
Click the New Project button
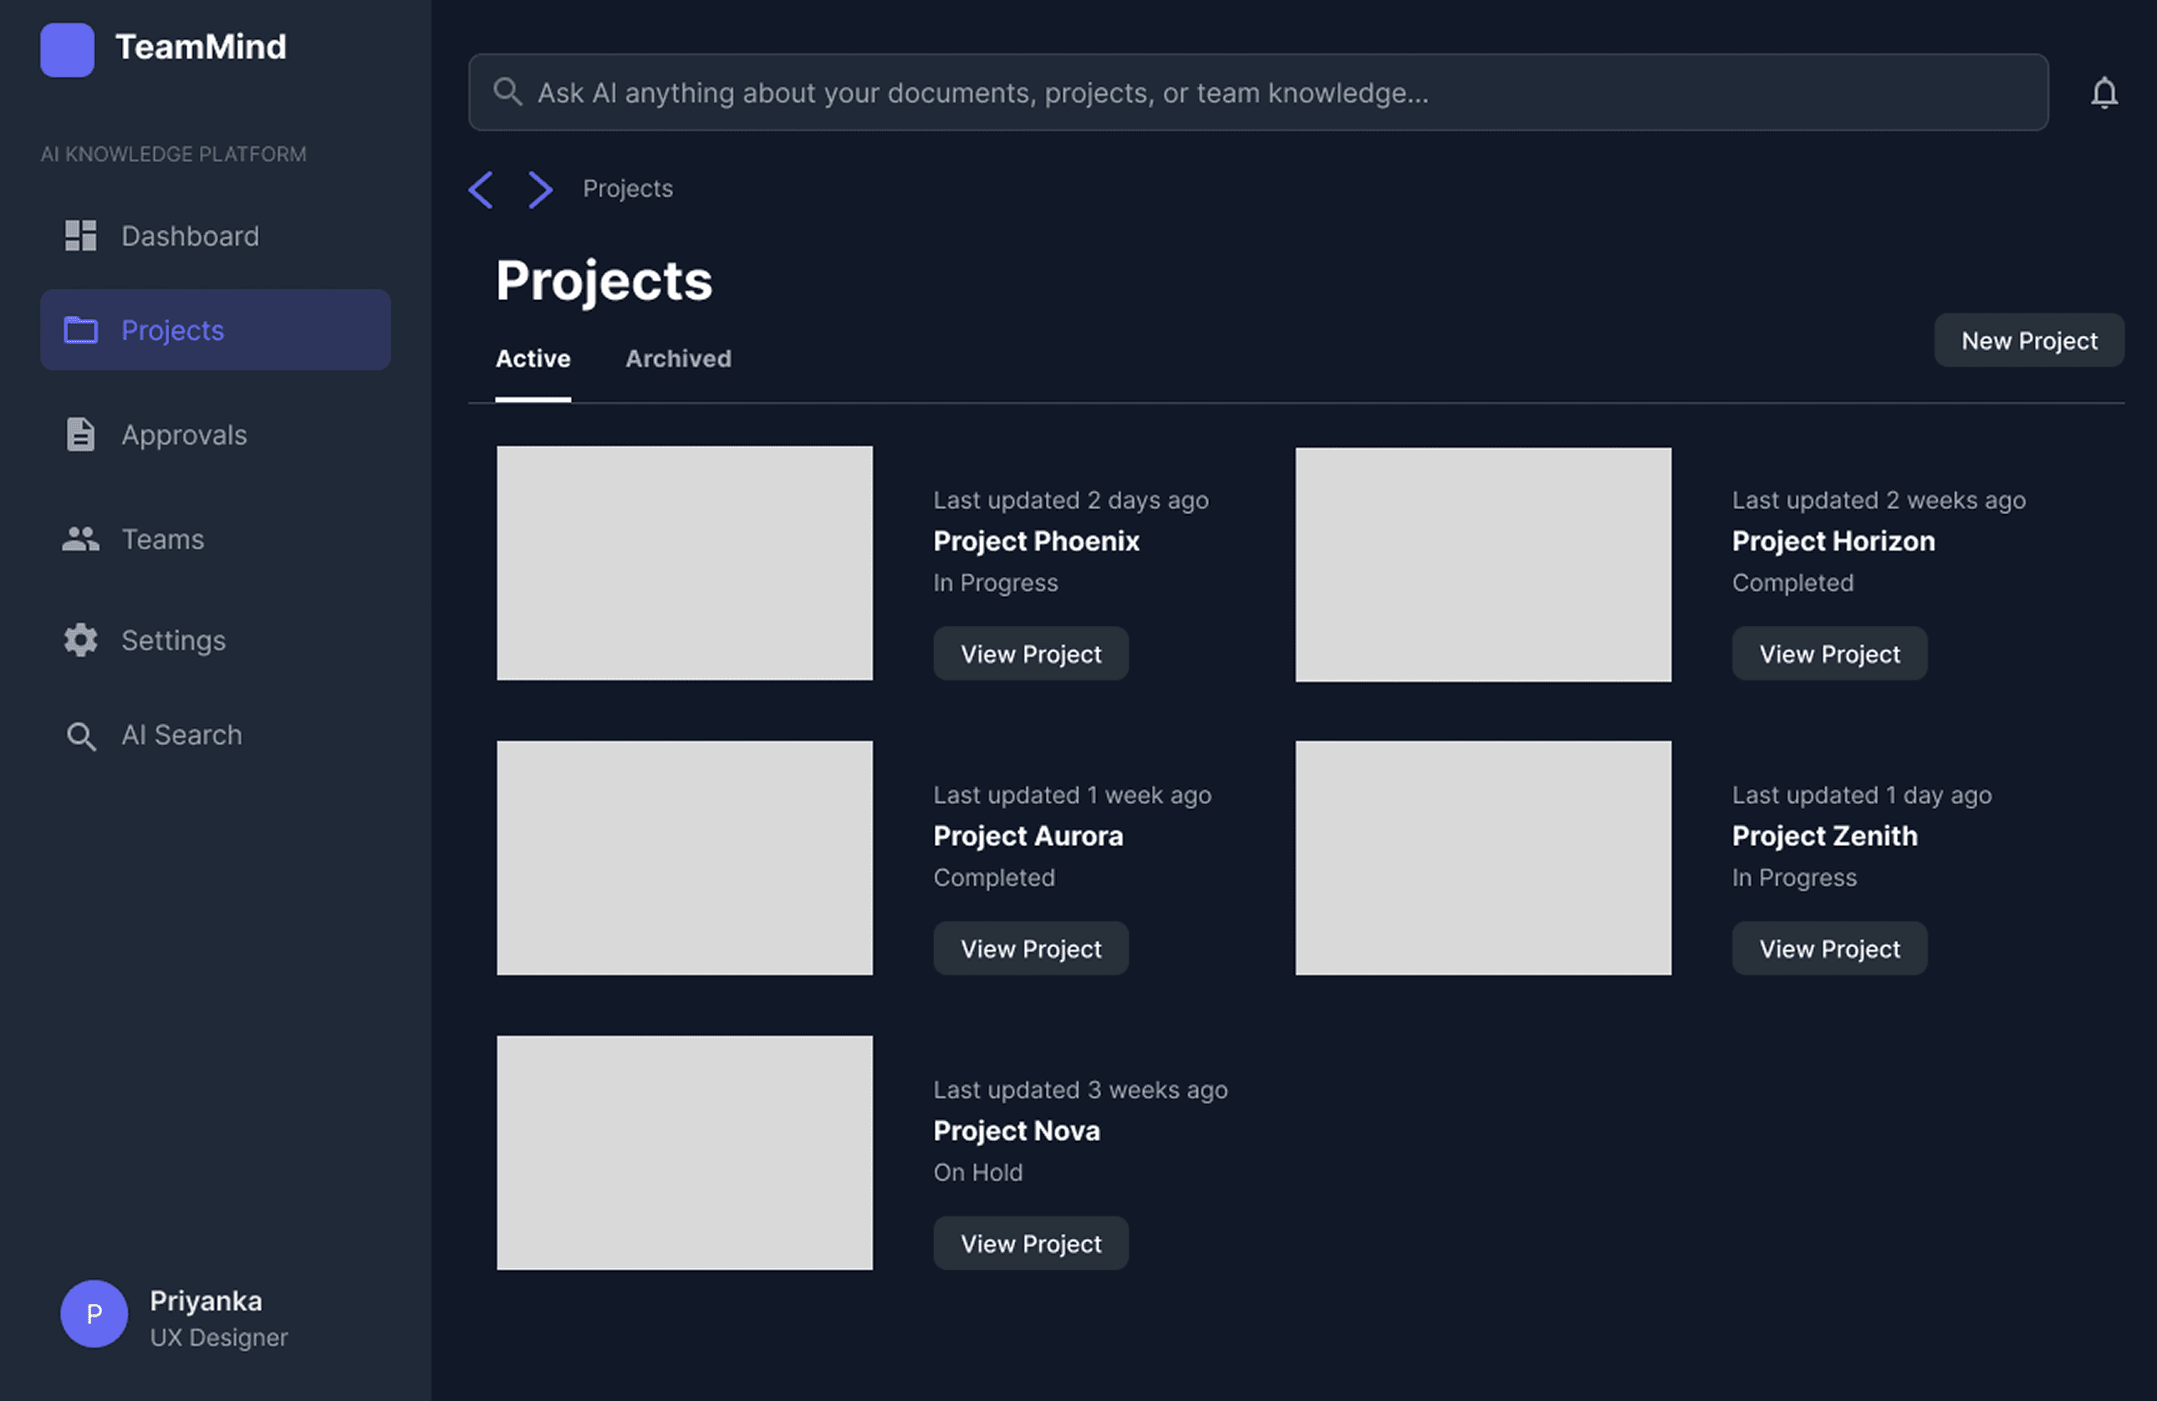point(2028,341)
